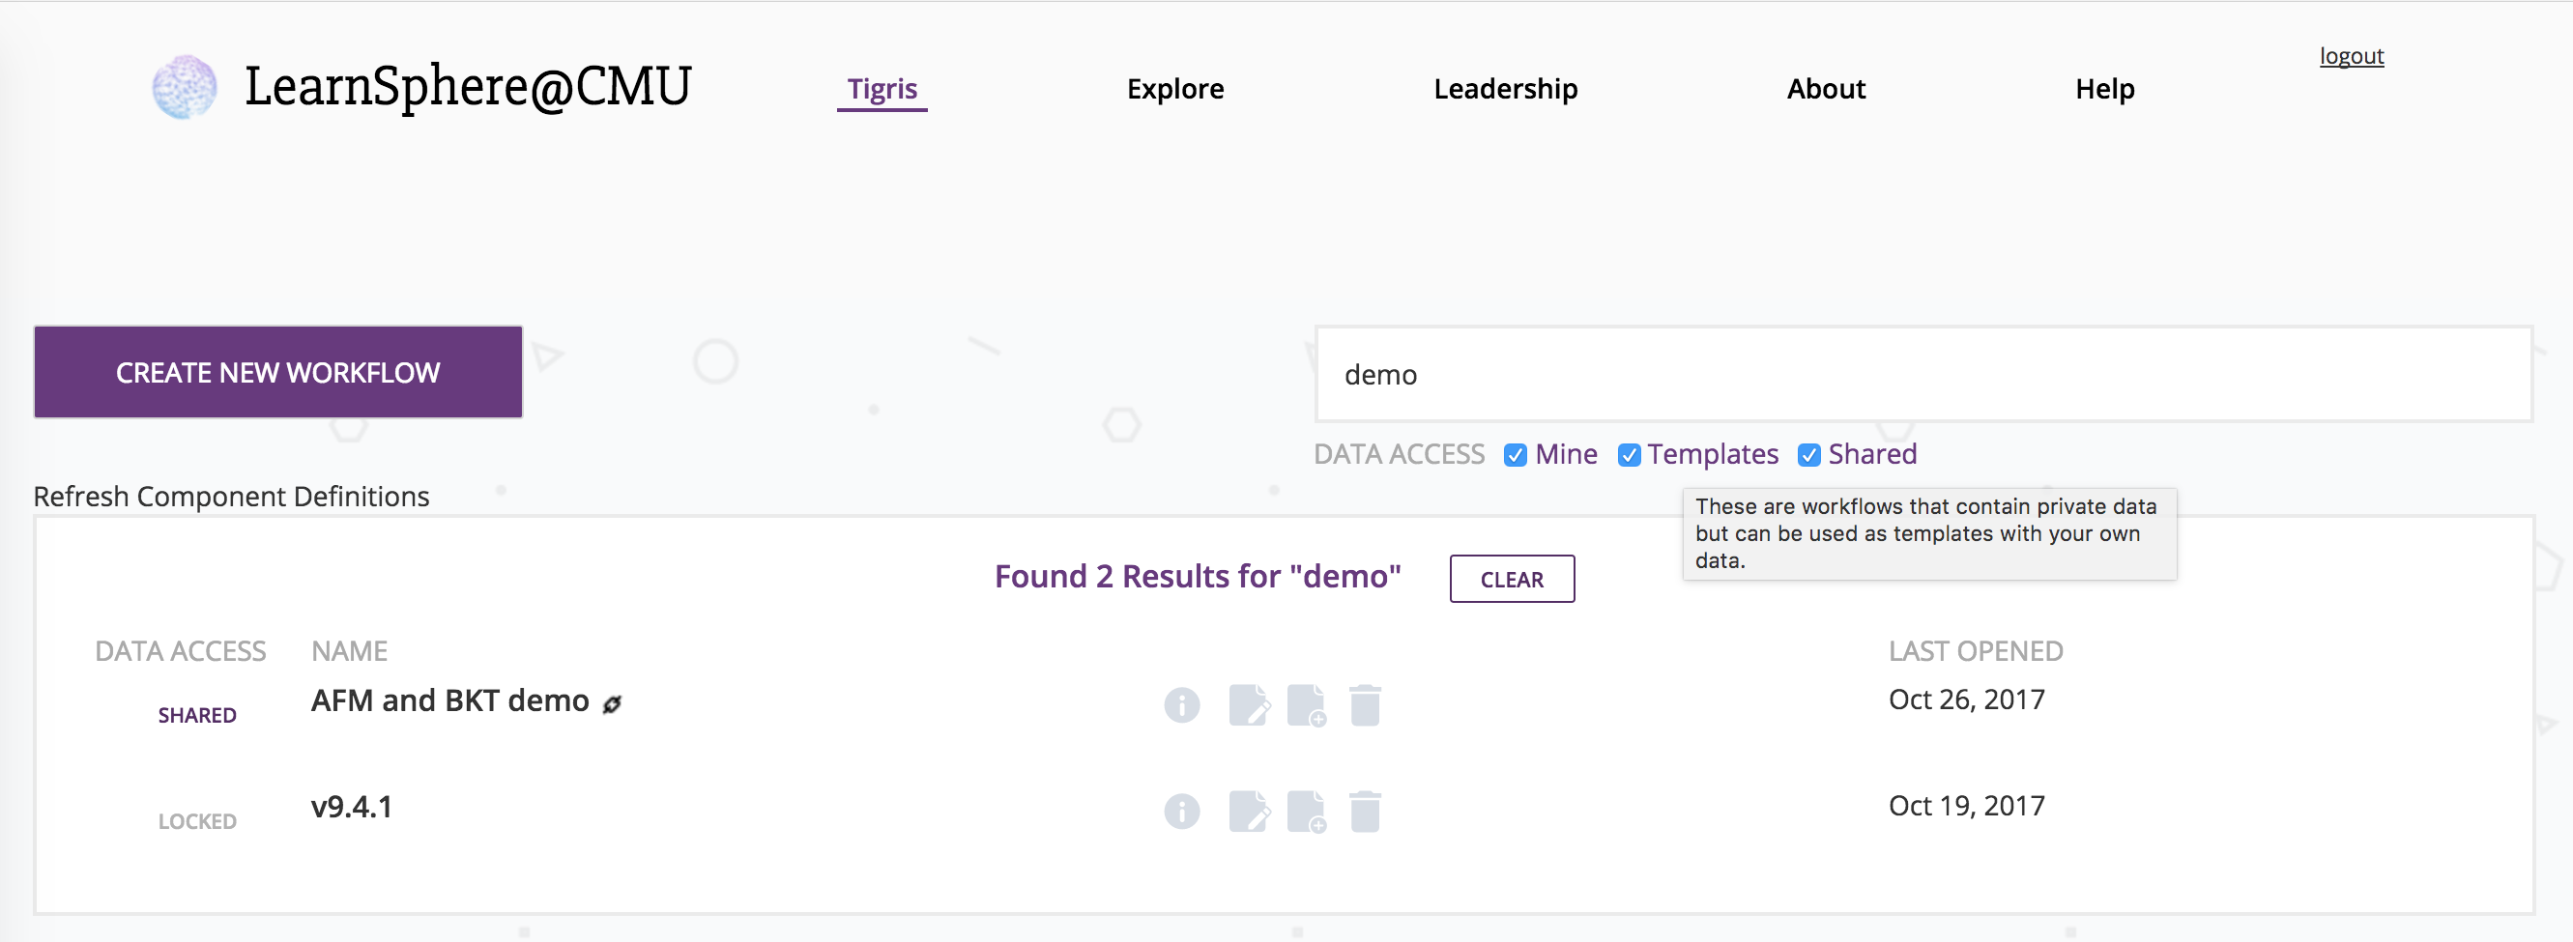Go to the Explore menu item
Viewport: 2573px width, 942px height.
click(x=1174, y=89)
